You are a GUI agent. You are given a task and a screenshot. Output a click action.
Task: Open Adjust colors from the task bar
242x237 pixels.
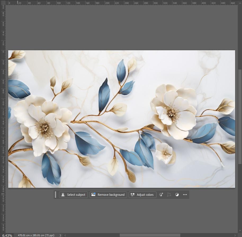[142, 195]
